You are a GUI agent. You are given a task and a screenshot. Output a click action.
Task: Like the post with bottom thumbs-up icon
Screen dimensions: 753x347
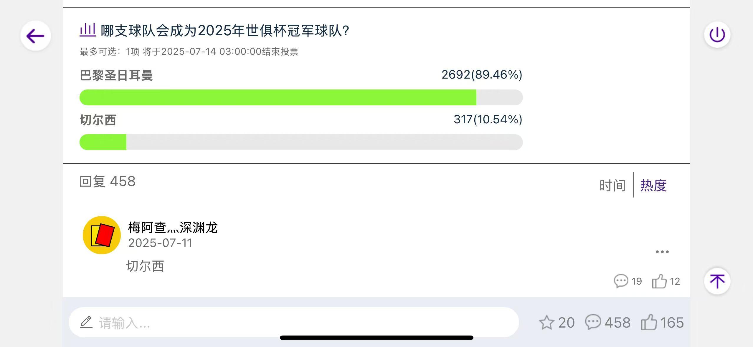[649, 322]
